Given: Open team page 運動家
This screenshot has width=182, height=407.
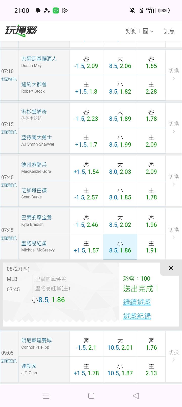Looking at the screenshot, I should [x=29, y=366].
